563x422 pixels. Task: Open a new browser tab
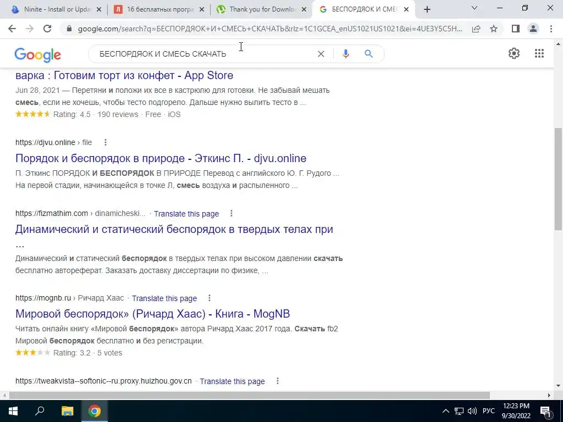click(x=427, y=10)
